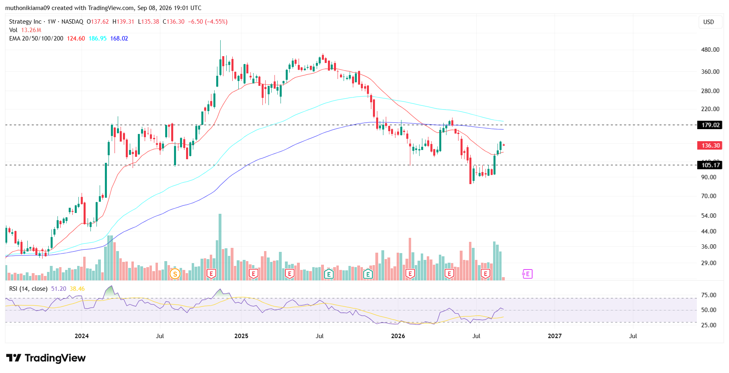Click the red E marker just before the first green E
Image resolution: width=729 pixels, height=373 pixels.
289,274
